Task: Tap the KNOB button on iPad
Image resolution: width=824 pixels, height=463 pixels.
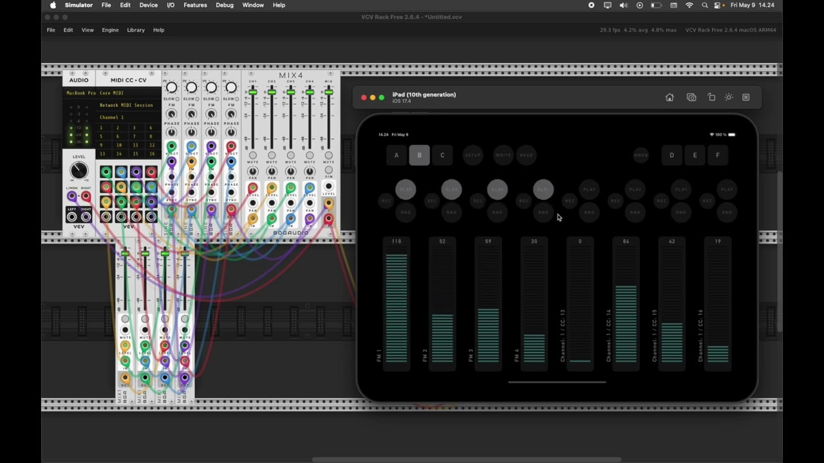Action: [641, 155]
